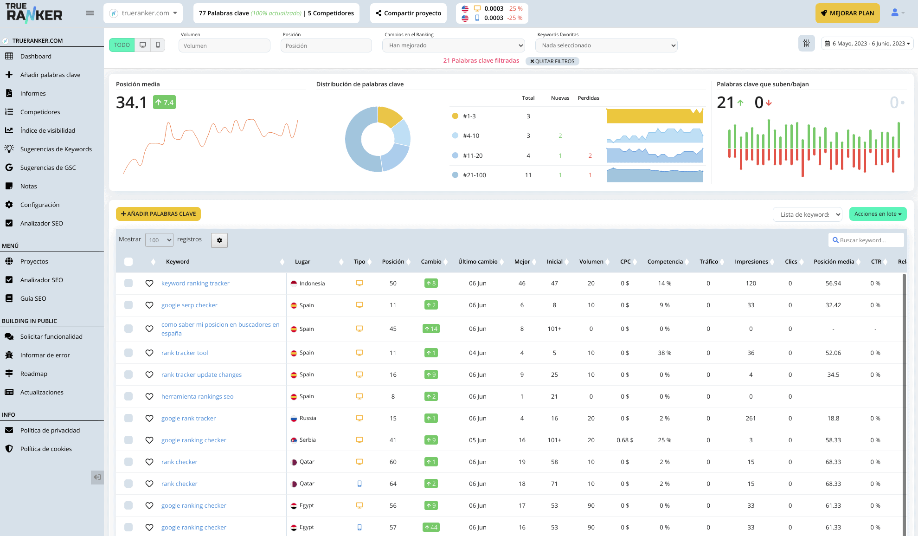918x536 pixels.
Task: Open Proyectos in the sidebar menu
Action: (x=34, y=261)
